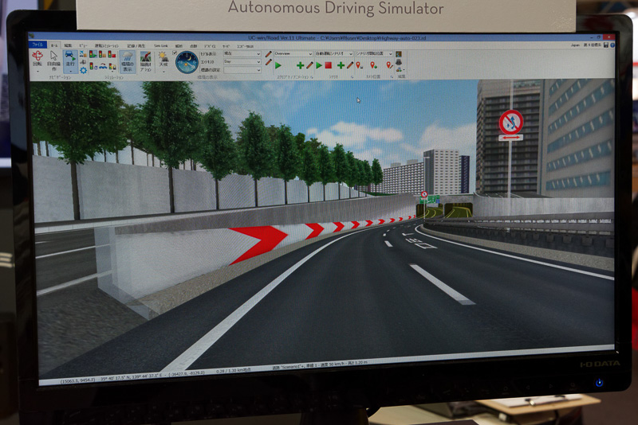638x425 pixels.
Task: Click the upper pencil edit icon beside Overview
Action: pyautogui.click(x=268, y=54)
